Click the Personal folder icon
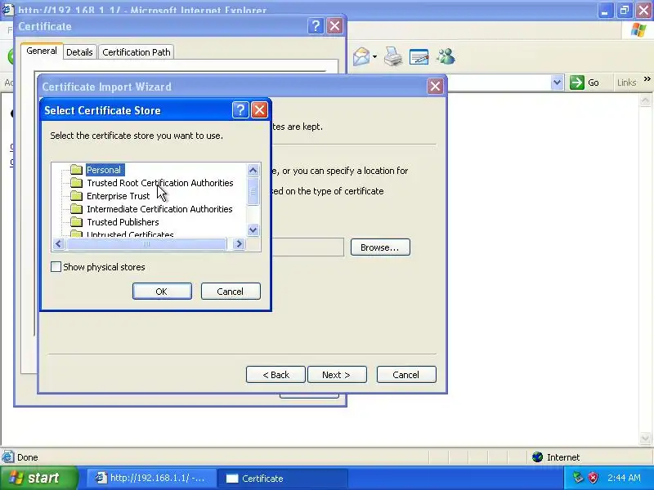The height and width of the screenshot is (490, 654). 76,170
